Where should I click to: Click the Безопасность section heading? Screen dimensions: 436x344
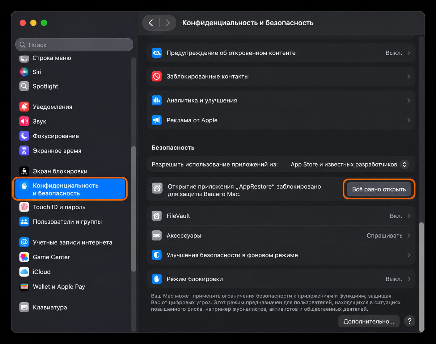tap(173, 148)
